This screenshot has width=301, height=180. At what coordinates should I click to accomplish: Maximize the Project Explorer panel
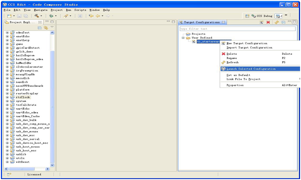pos(52,22)
